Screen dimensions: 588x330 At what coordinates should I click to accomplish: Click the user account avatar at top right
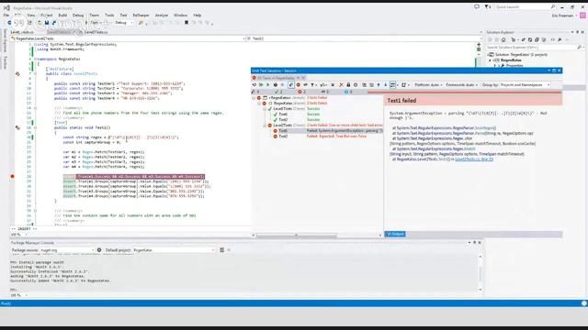coord(582,16)
